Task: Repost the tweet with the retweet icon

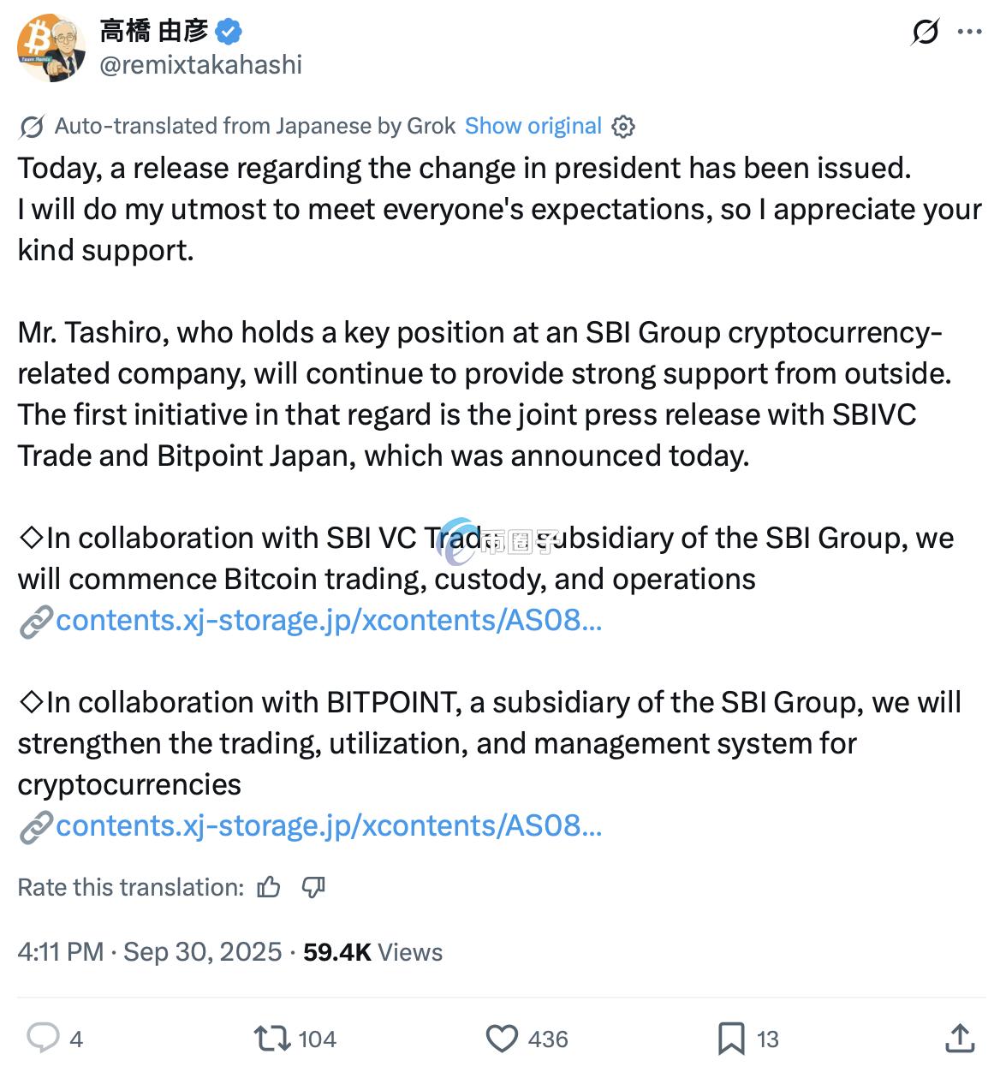Action: (272, 1039)
